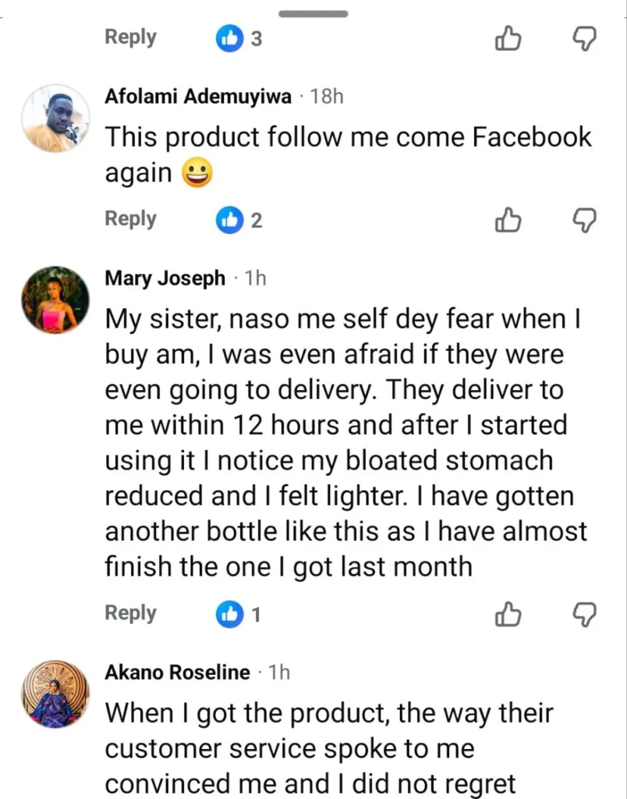627x799 pixels.
Task: Thumbs up Mary Joseph's comment
Action: click(x=508, y=615)
